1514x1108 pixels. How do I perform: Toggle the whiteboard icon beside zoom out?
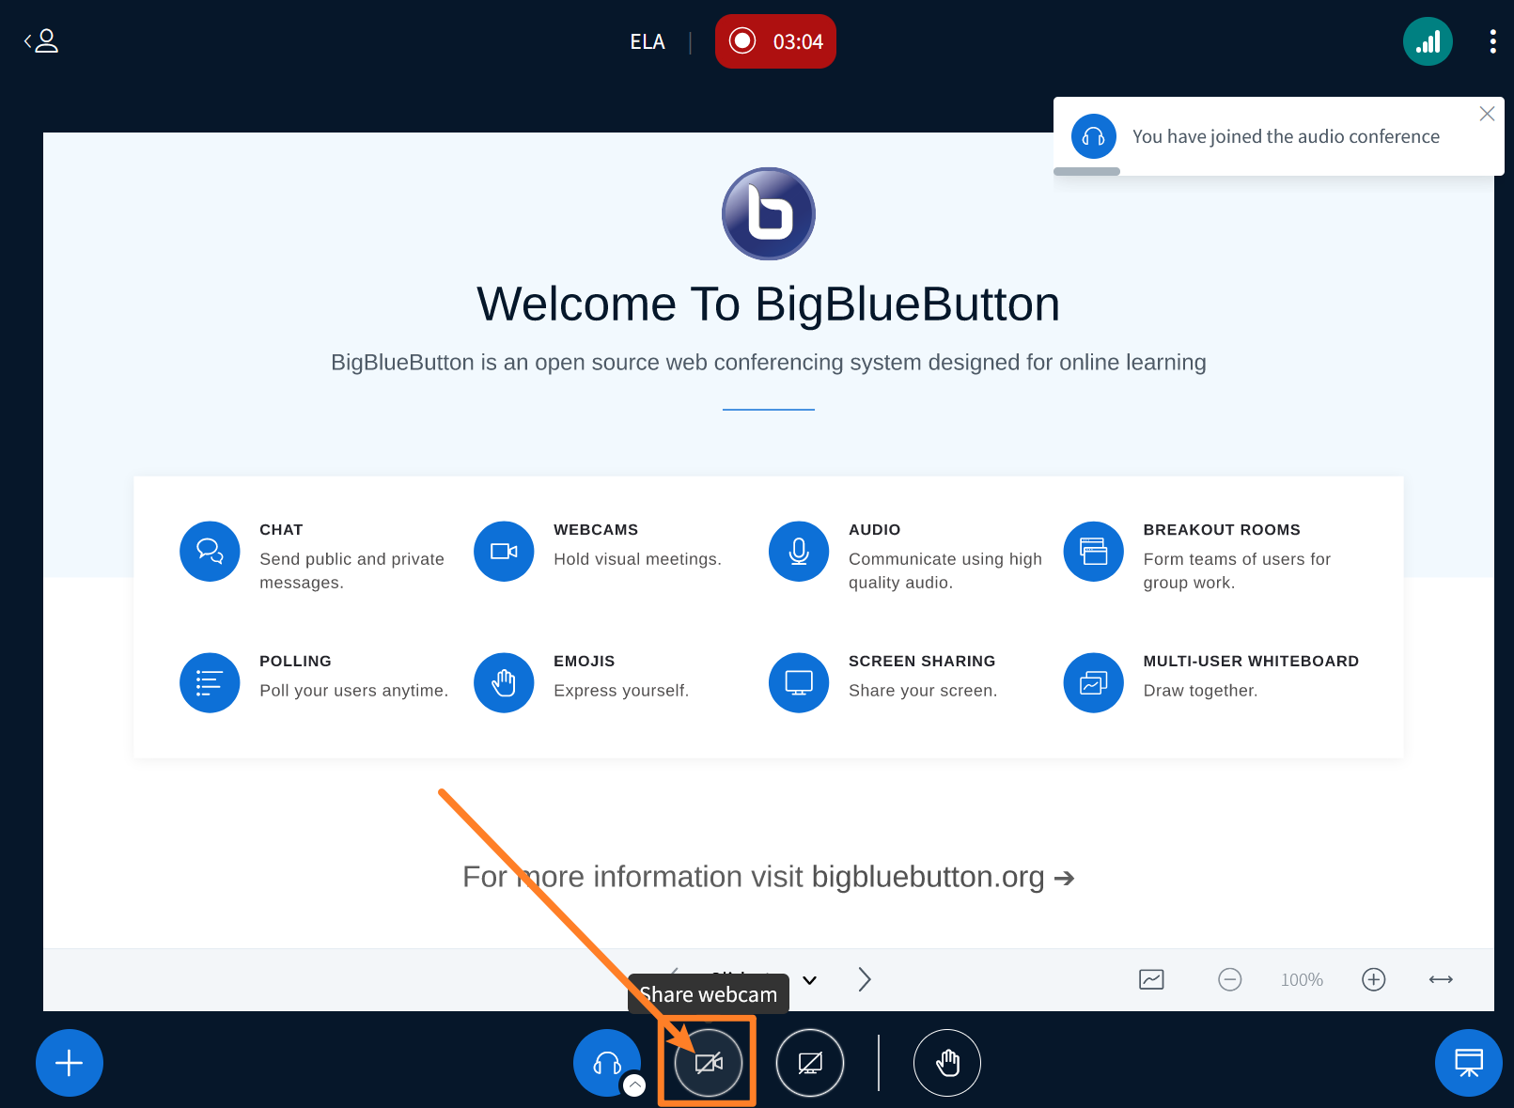click(1151, 979)
